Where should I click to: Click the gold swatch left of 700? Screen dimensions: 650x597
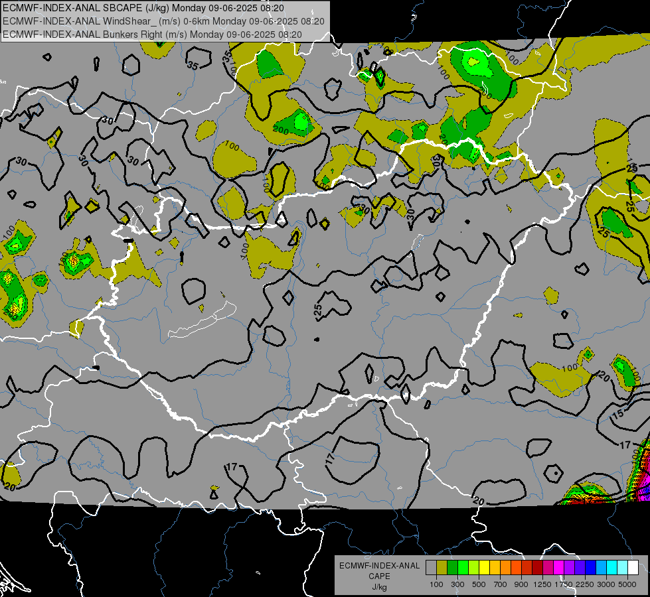click(495, 567)
